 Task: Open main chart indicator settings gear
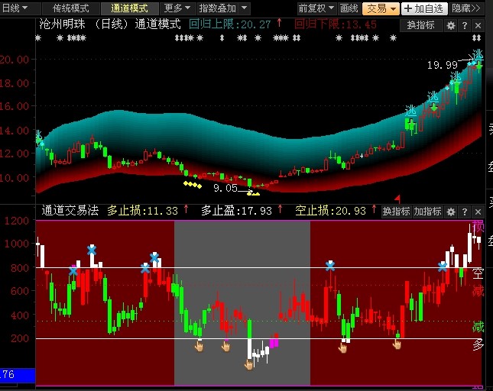pos(450,25)
